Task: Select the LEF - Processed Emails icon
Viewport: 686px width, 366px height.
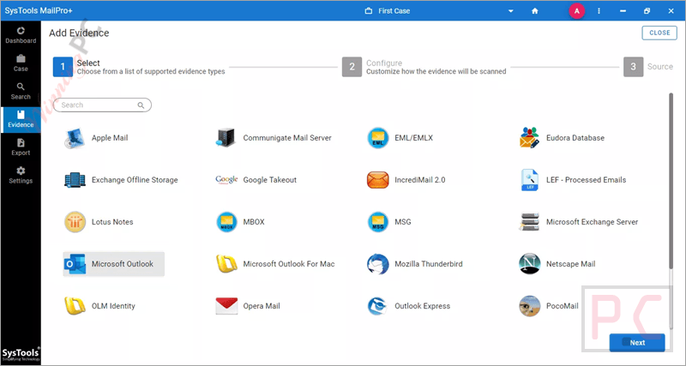Action: point(529,180)
